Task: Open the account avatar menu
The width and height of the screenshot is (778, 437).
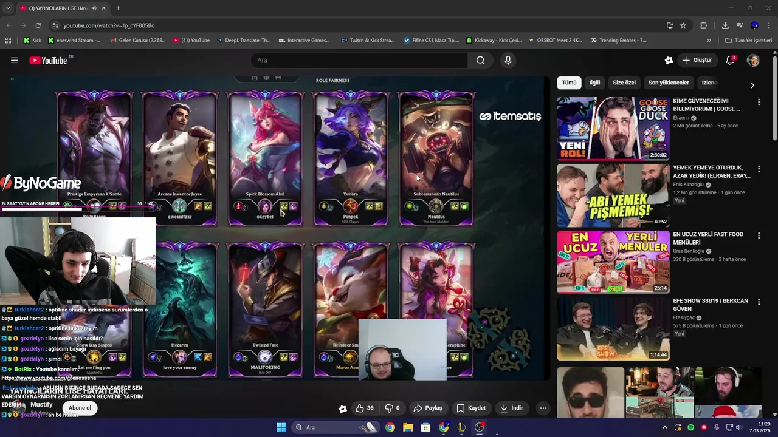Action: click(753, 60)
